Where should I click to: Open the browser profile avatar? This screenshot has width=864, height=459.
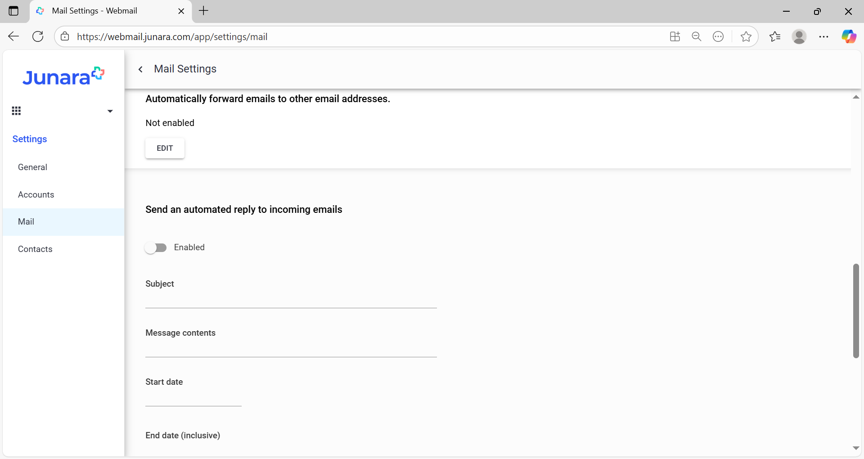(799, 36)
